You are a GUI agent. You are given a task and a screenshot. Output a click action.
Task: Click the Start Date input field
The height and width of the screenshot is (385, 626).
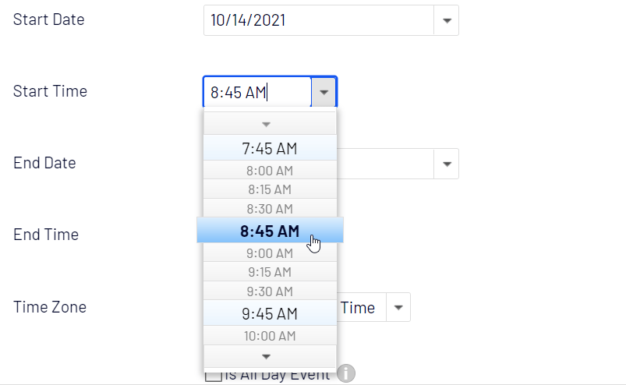point(318,21)
